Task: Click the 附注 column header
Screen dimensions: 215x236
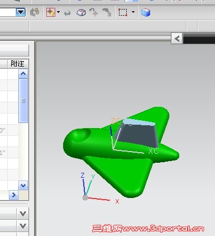Action: [18, 64]
